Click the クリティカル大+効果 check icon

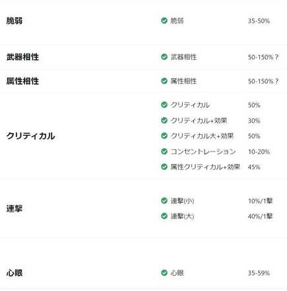(164, 136)
